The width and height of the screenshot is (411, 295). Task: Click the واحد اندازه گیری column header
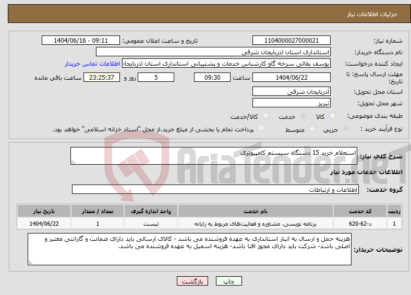151,211
